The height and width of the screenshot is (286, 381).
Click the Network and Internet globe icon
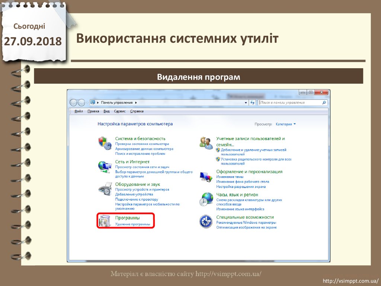[x=105, y=166]
